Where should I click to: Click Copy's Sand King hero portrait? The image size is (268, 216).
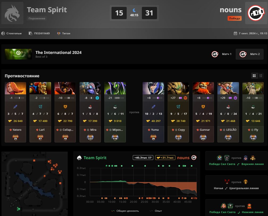point(178,88)
